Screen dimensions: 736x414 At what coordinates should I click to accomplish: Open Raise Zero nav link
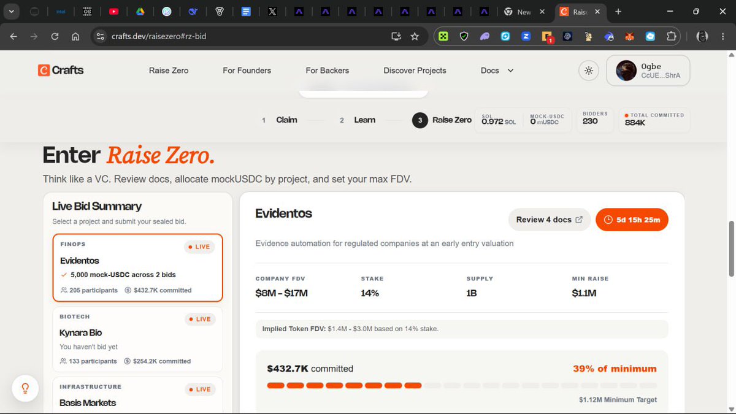[x=169, y=71]
